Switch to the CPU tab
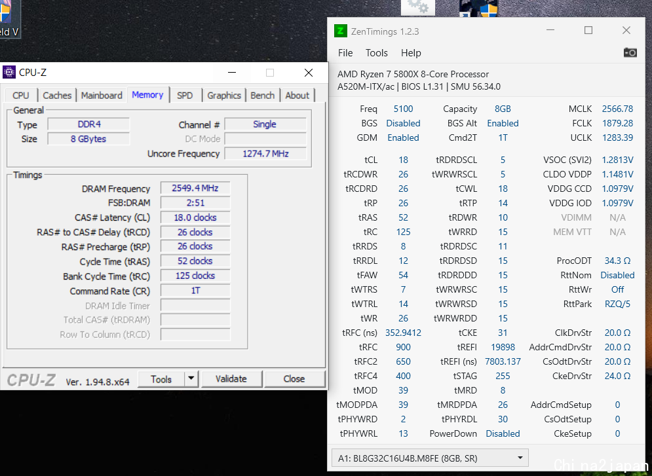The image size is (652, 476). tap(21, 96)
